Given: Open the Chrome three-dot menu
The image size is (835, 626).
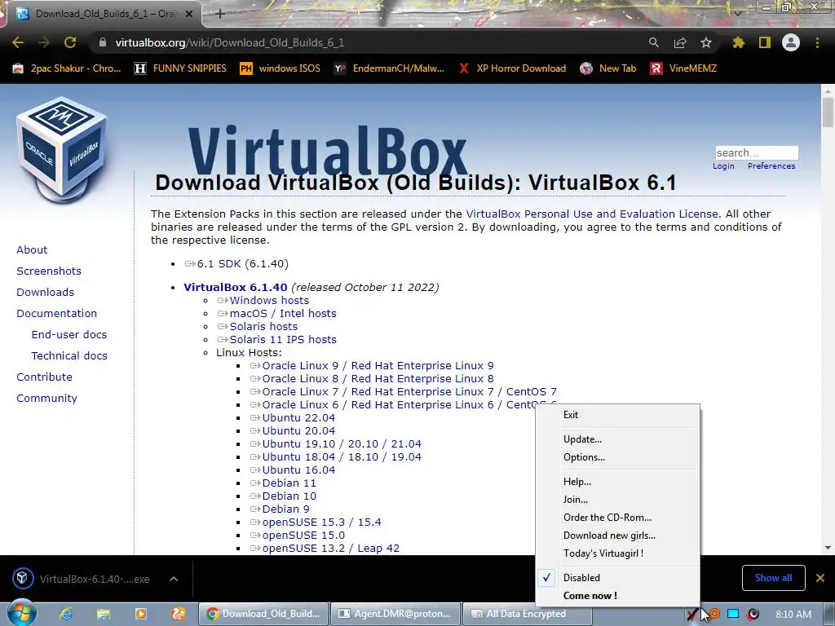Looking at the screenshot, I should (x=817, y=42).
